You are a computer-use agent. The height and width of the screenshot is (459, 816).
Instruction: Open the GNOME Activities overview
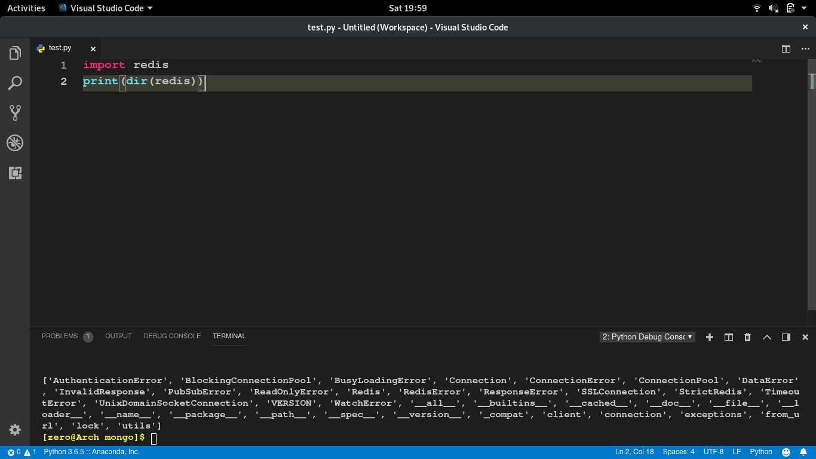(26, 8)
